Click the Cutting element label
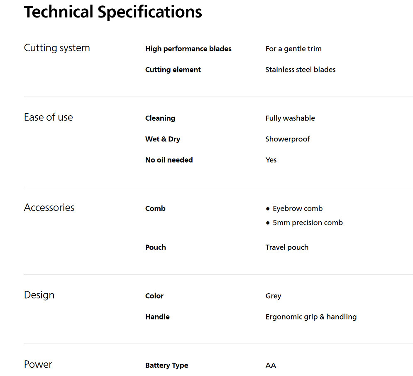413x376 pixels. point(173,69)
